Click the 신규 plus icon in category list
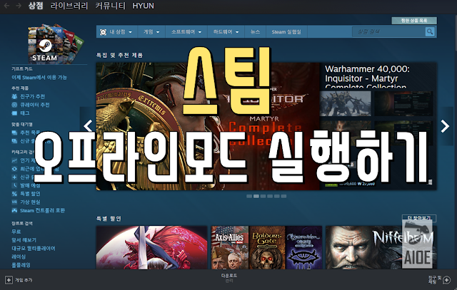Screen dimensions: 457x290 (x=14, y=177)
